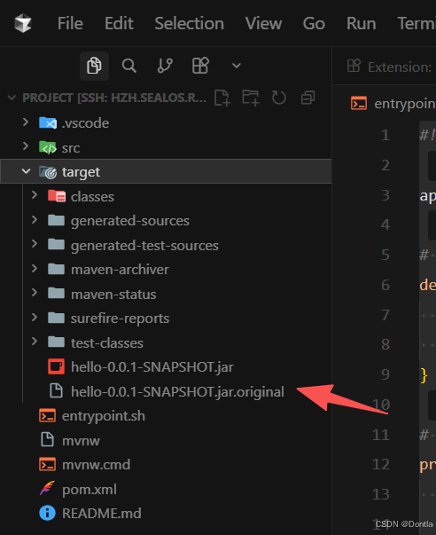Open the Go menu

pyautogui.click(x=314, y=24)
